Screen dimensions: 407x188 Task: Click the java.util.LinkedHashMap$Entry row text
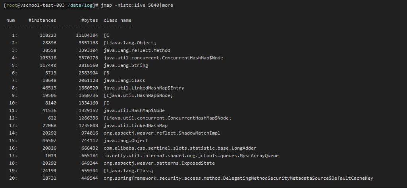coord(144,88)
